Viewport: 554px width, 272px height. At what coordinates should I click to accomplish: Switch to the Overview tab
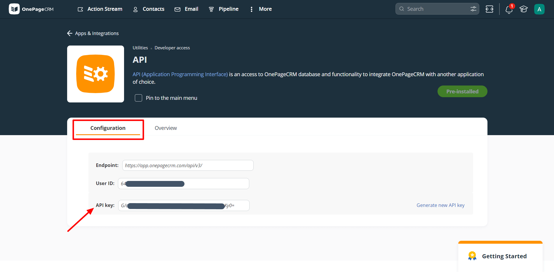pyautogui.click(x=165, y=128)
